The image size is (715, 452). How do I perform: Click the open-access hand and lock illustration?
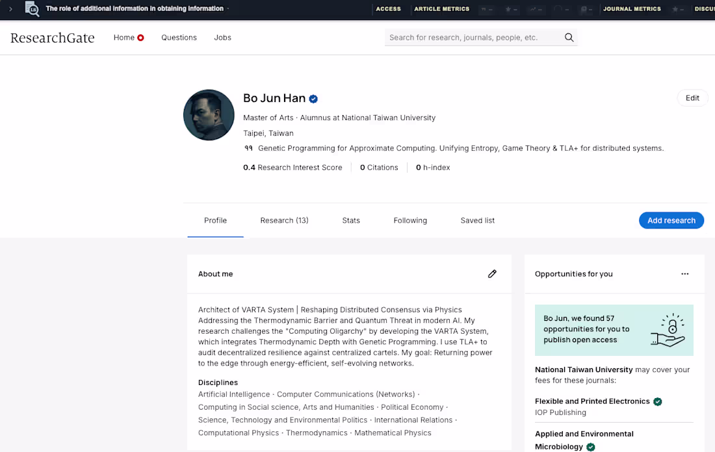coord(668,331)
